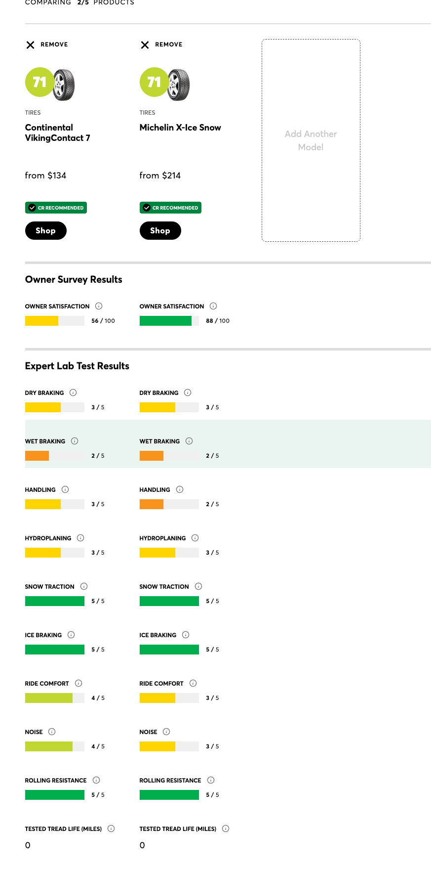The width and height of the screenshot is (431, 871).
Task: Open Rolling Resistance info for Michelin
Action: 211,780
